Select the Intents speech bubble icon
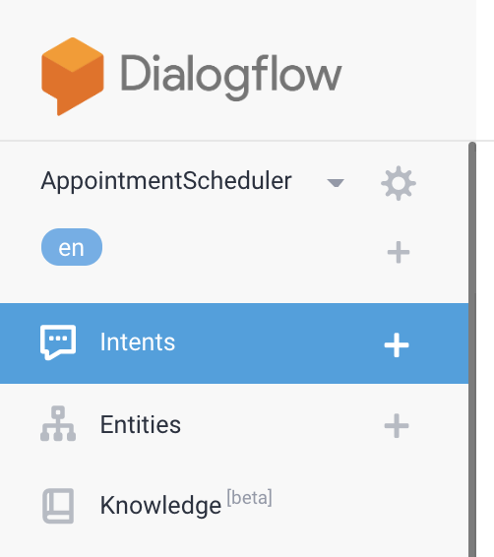 [58, 342]
